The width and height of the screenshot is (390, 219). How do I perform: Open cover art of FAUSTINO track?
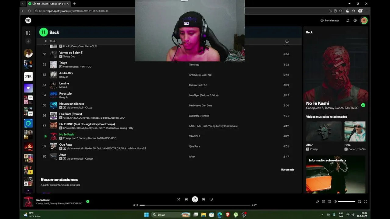(53, 126)
